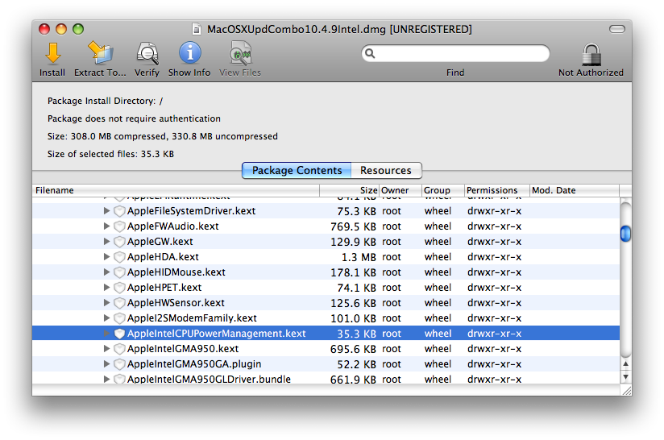Screen dimensions: 664x440
Task: Click the View Files icon
Action: pyautogui.click(x=240, y=54)
